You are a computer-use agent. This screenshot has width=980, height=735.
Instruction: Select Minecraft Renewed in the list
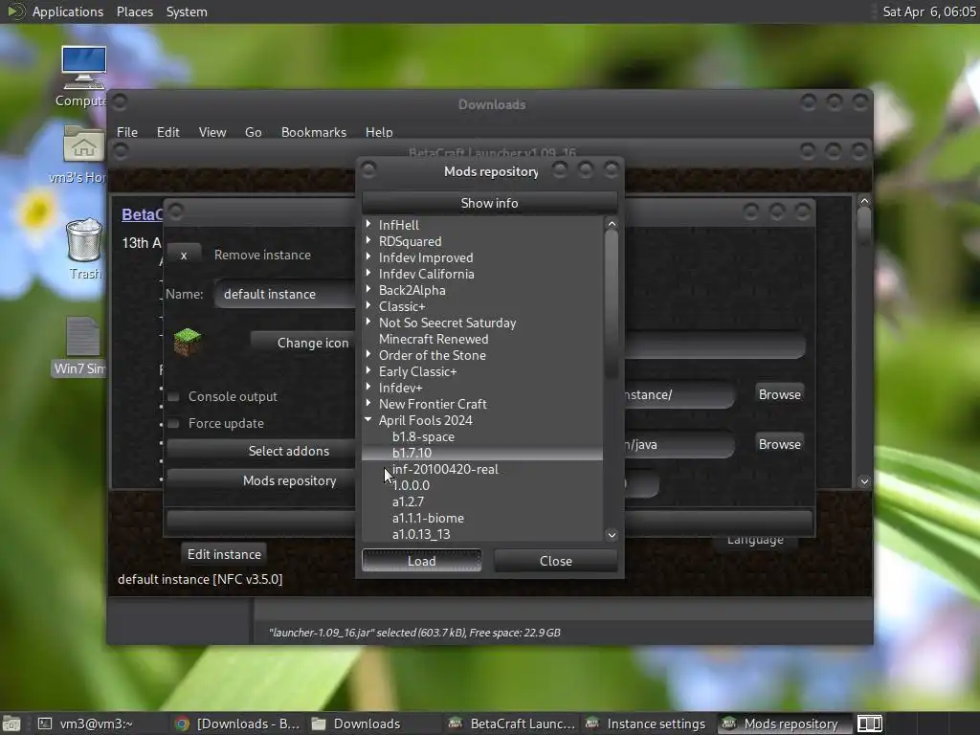434,339
